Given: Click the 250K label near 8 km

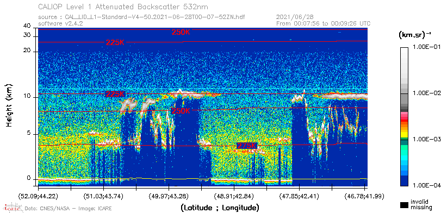Looking at the screenshot, I should click(181, 111).
